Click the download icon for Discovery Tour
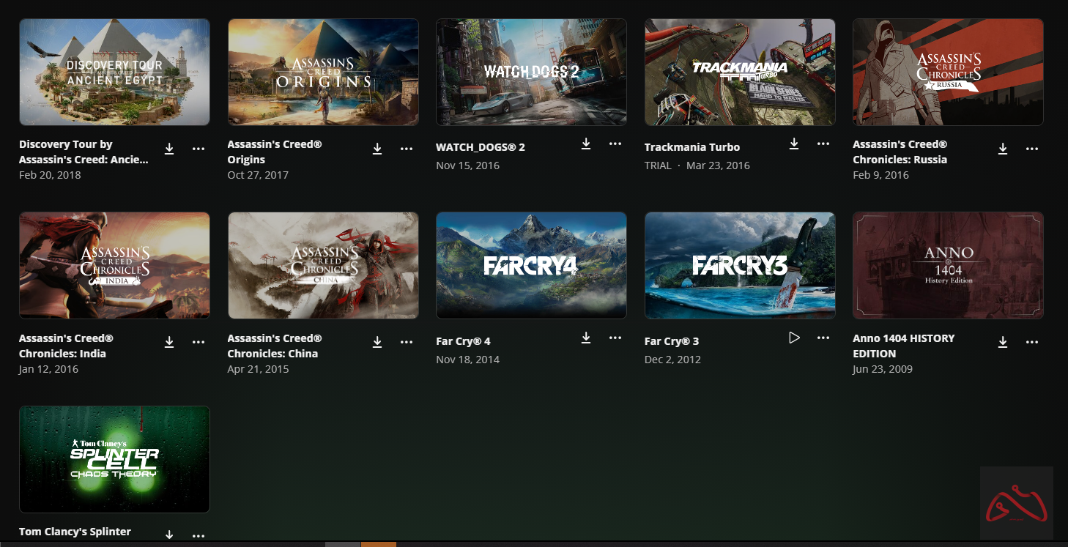This screenshot has height=547, width=1068. click(x=169, y=148)
